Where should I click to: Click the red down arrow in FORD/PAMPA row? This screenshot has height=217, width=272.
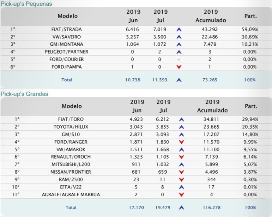179,67
